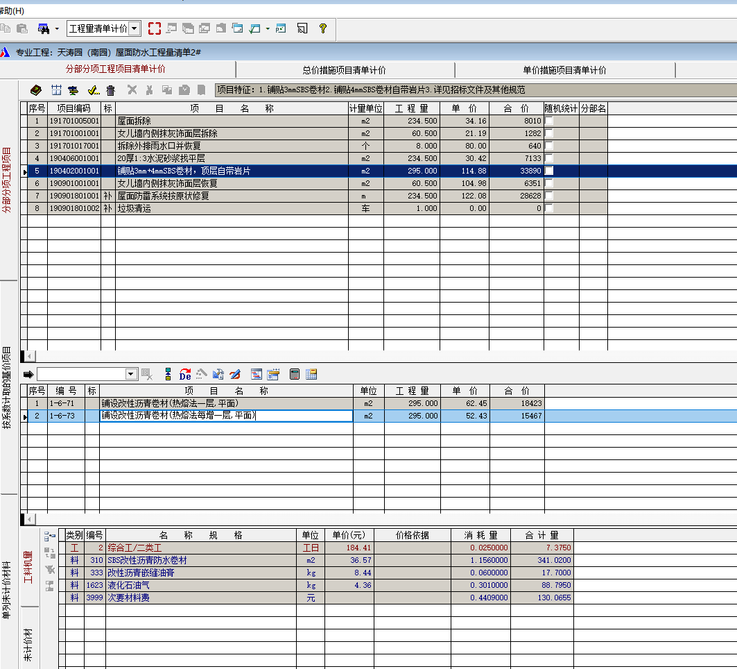
Task: Click the green checkmark window icon
Action: [254, 28]
